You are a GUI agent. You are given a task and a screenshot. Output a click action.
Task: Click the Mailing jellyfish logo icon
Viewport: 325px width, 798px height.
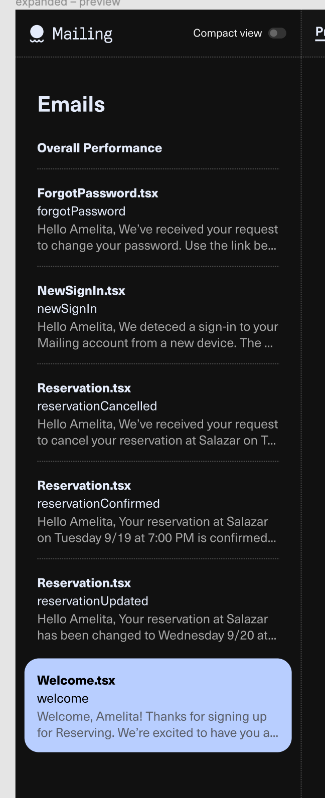coord(37,33)
